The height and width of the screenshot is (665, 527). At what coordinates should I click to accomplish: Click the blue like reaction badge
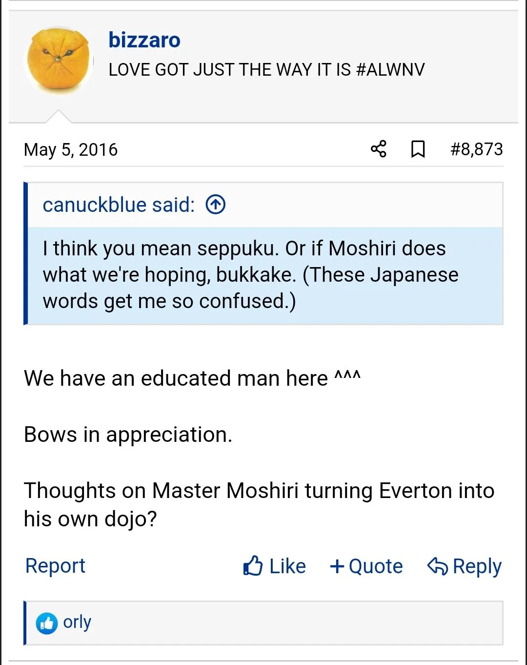click(x=47, y=623)
